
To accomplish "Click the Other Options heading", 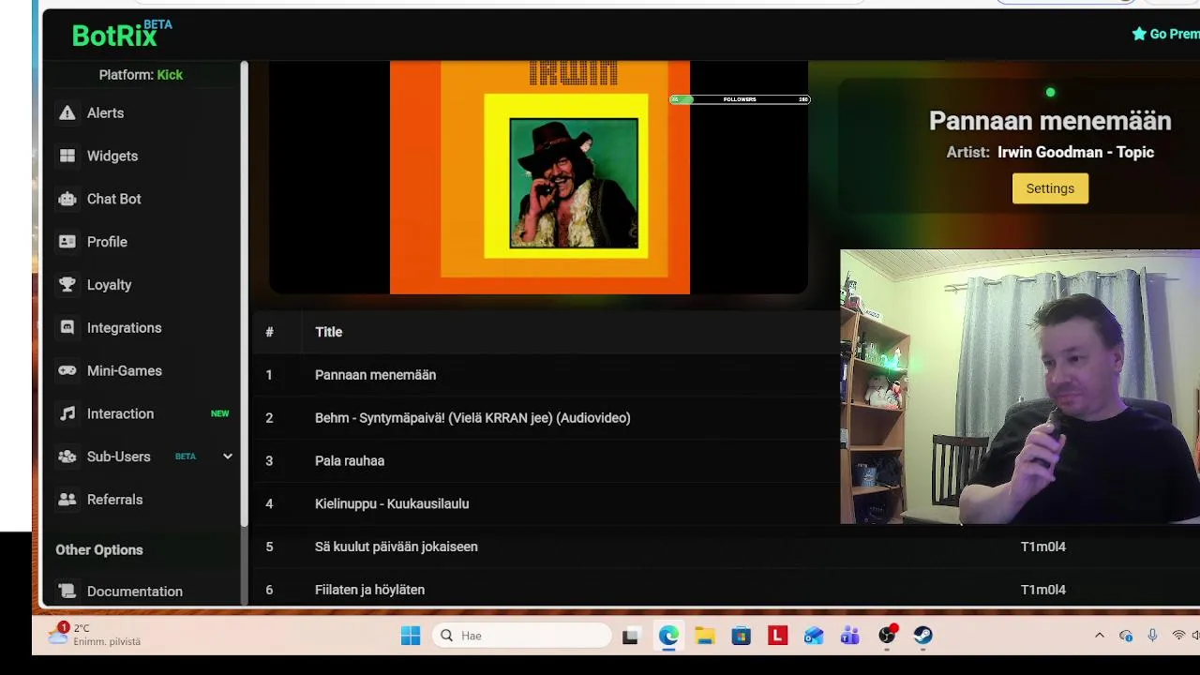I will (x=99, y=550).
